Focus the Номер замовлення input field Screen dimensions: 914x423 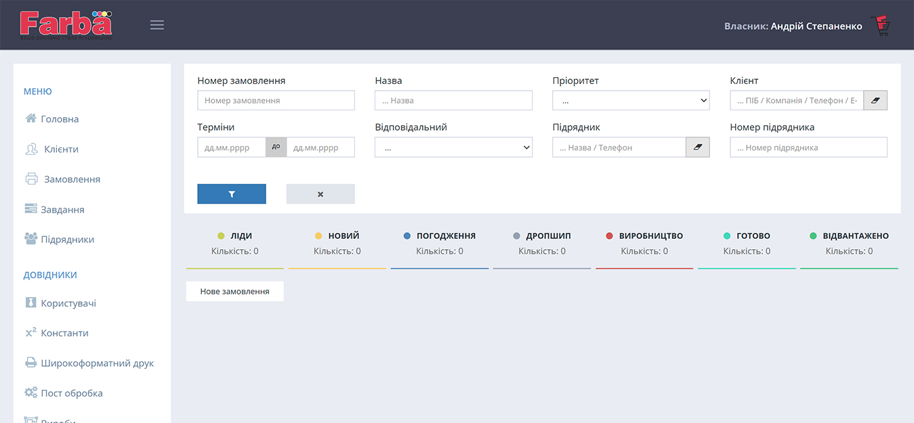tap(276, 100)
